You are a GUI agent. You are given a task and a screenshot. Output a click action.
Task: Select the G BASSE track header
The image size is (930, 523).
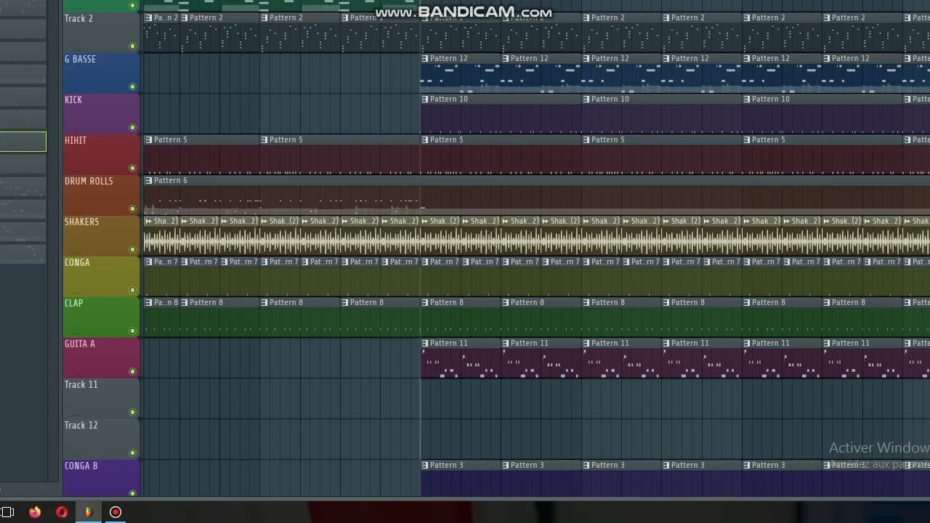(101, 73)
